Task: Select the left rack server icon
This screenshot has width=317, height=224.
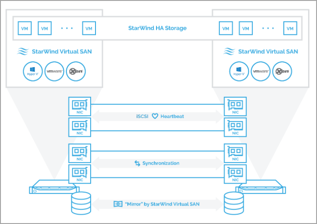Action: (x=54, y=187)
